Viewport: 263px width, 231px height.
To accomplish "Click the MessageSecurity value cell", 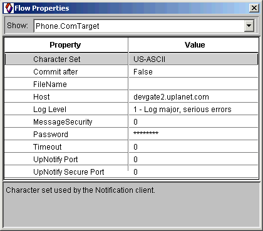I will [193, 122].
